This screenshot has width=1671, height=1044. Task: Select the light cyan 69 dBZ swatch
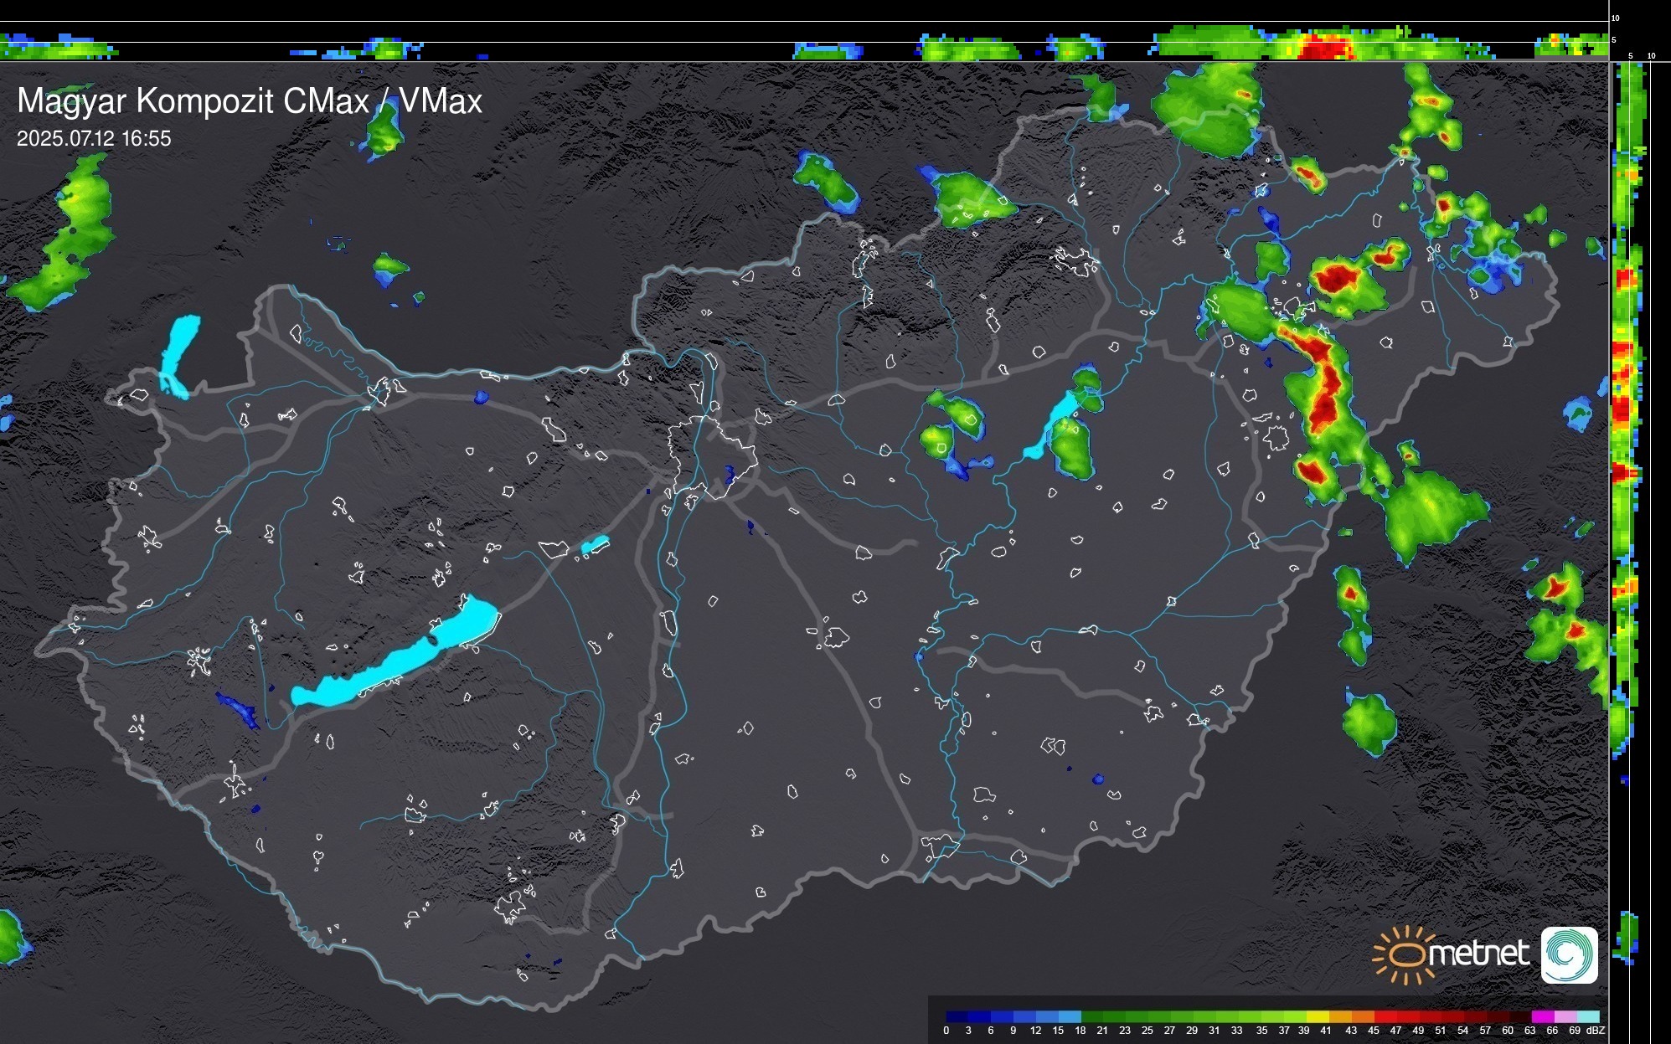1587,1016
